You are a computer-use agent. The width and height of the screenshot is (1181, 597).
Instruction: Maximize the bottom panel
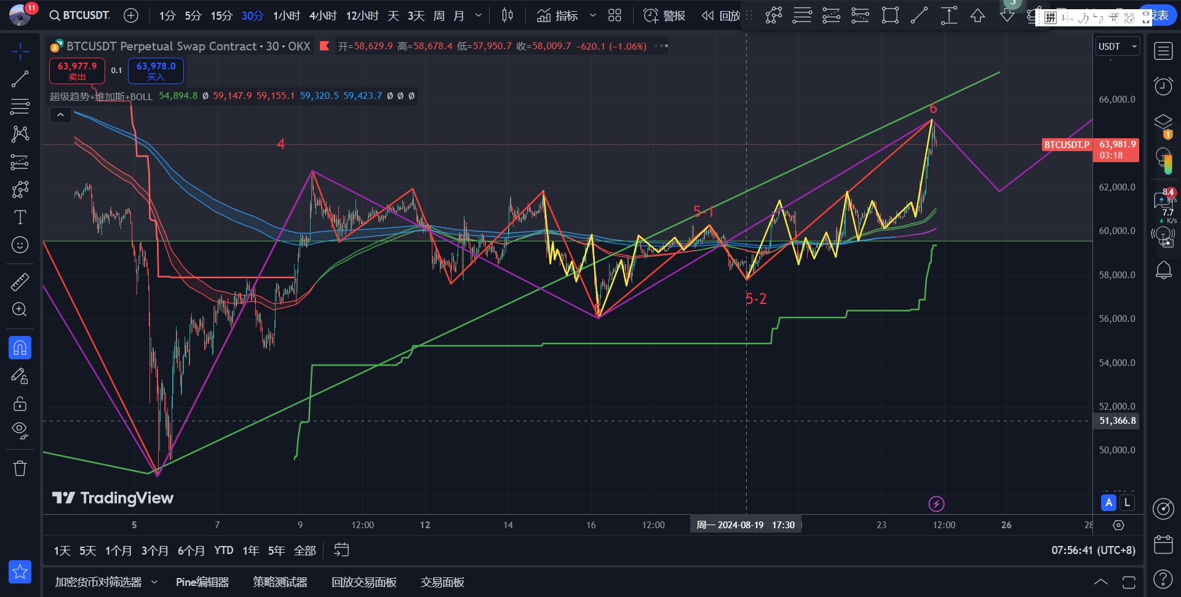coord(1129,582)
